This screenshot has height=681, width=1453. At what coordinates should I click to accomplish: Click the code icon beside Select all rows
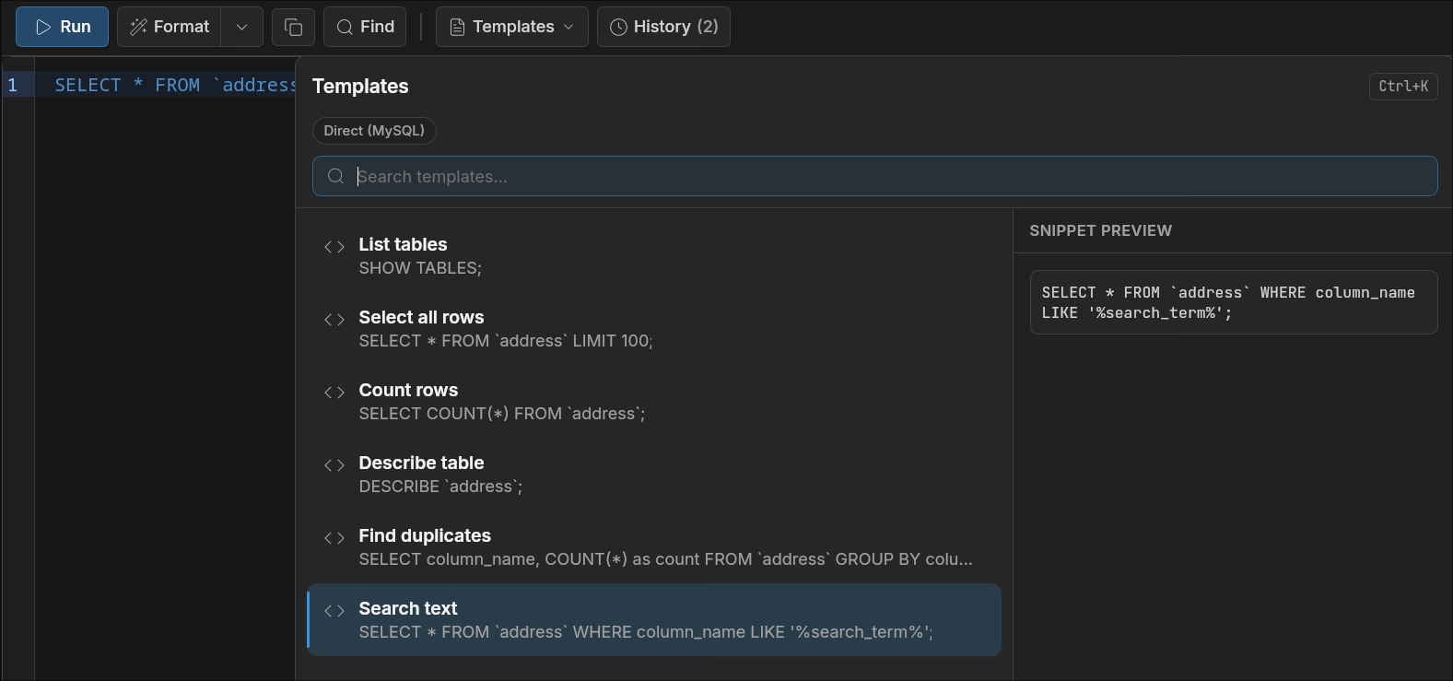point(334,319)
